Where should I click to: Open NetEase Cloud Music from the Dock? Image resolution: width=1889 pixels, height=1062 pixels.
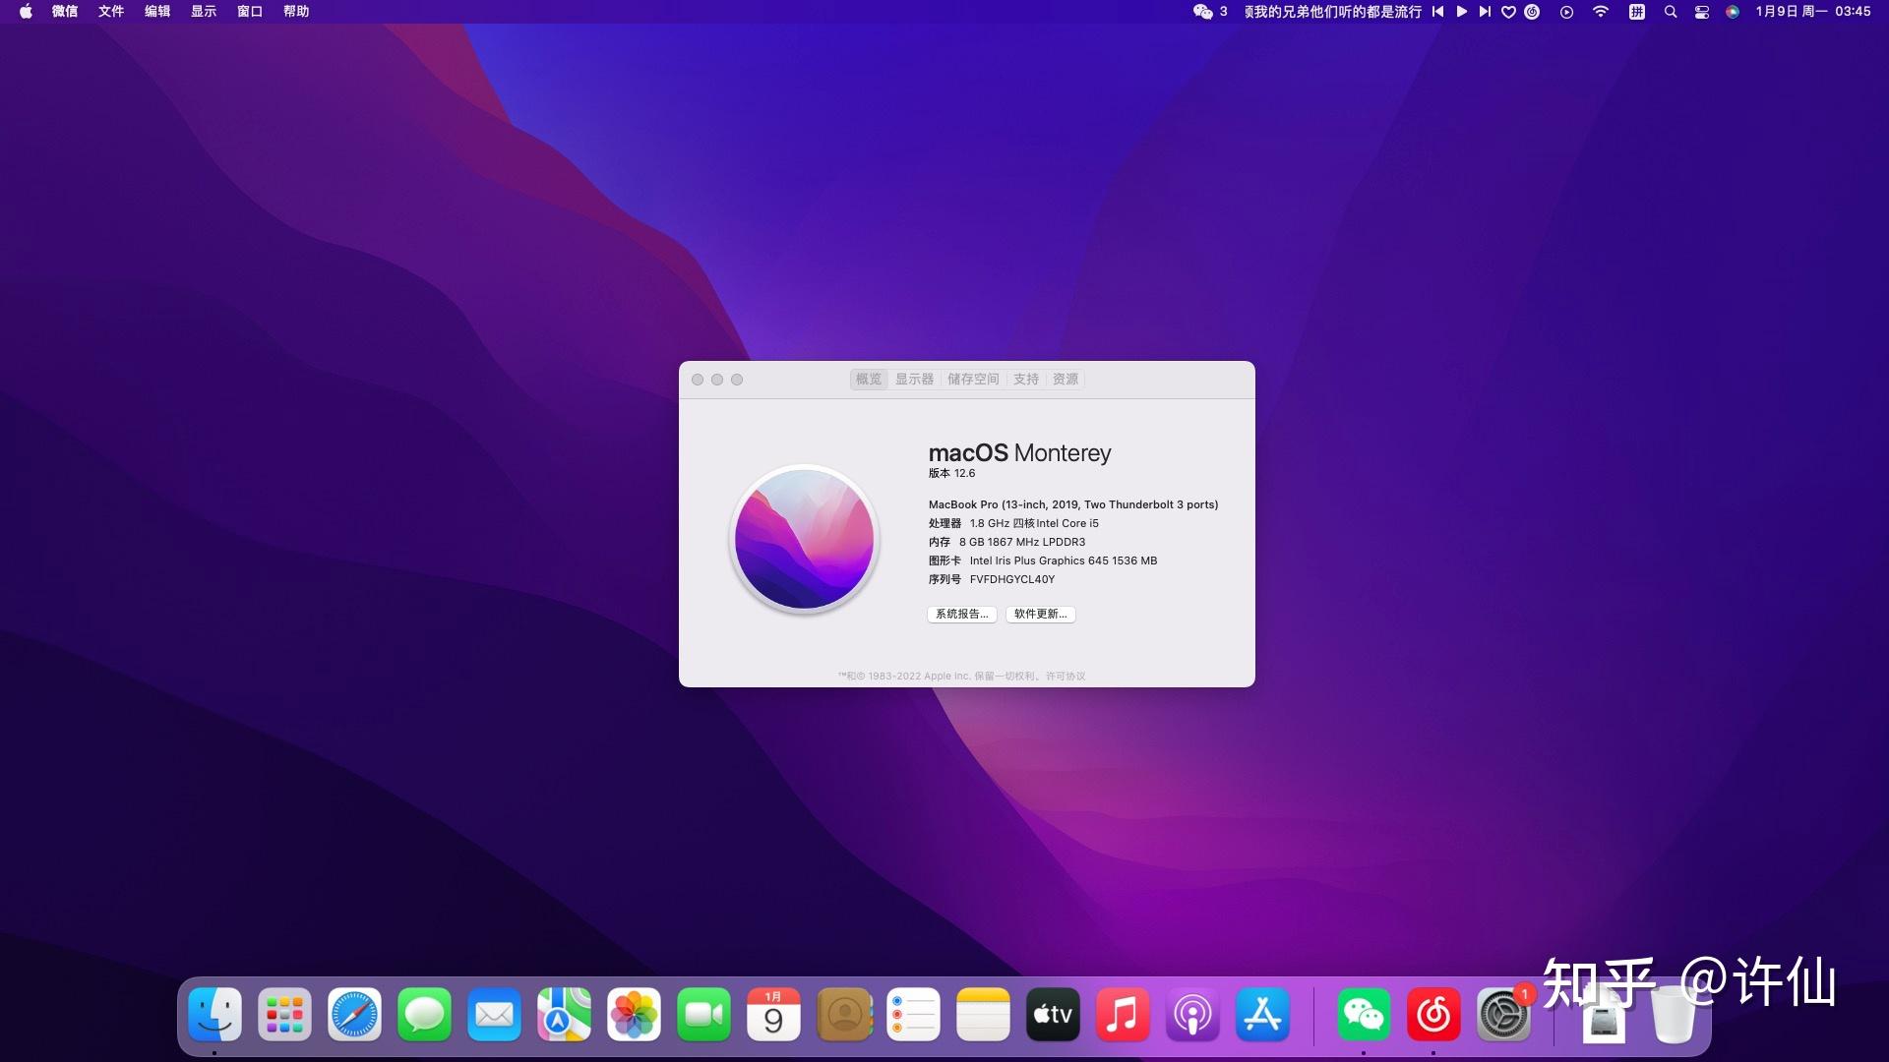(x=1433, y=1015)
